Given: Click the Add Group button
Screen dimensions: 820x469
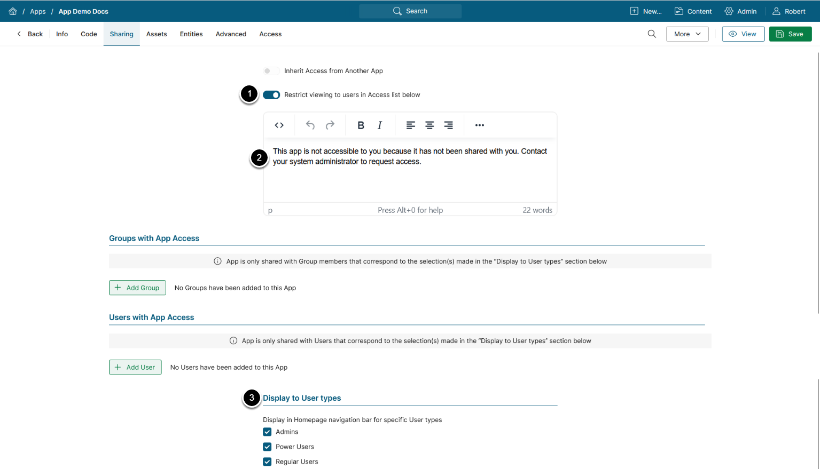Looking at the screenshot, I should [137, 288].
